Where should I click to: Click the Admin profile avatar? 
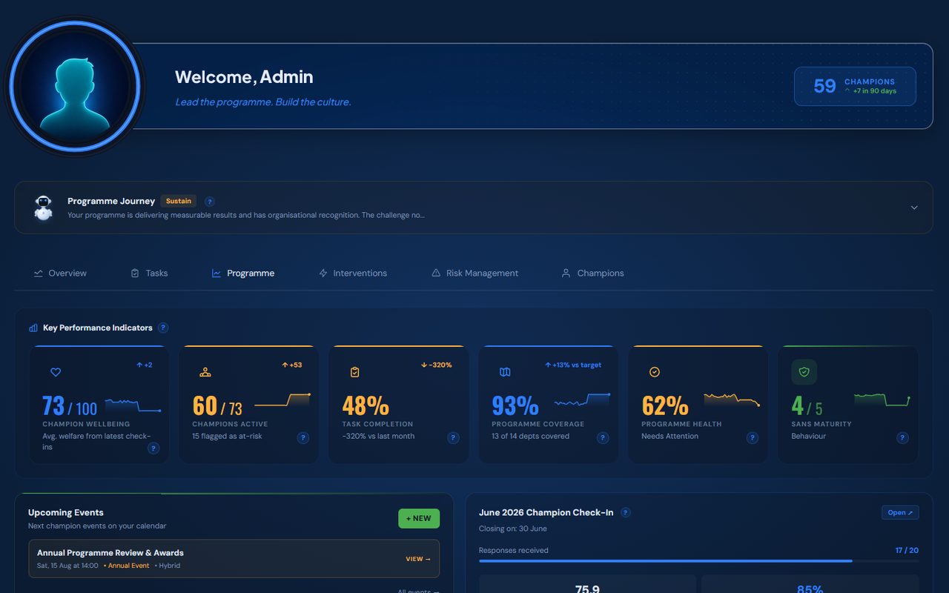pos(75,86)
